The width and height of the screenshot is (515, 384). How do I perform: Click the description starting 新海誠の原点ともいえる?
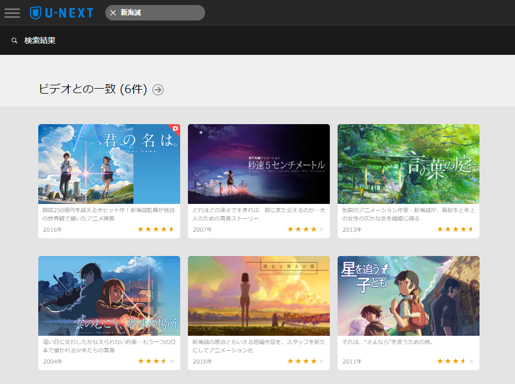tap(259, 346)
